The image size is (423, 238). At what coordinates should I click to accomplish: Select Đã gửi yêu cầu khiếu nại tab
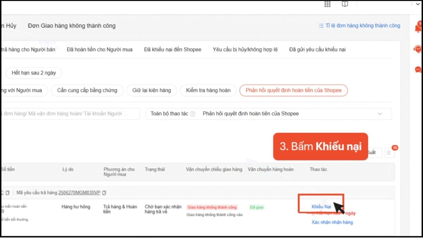(x=318, y=50)
